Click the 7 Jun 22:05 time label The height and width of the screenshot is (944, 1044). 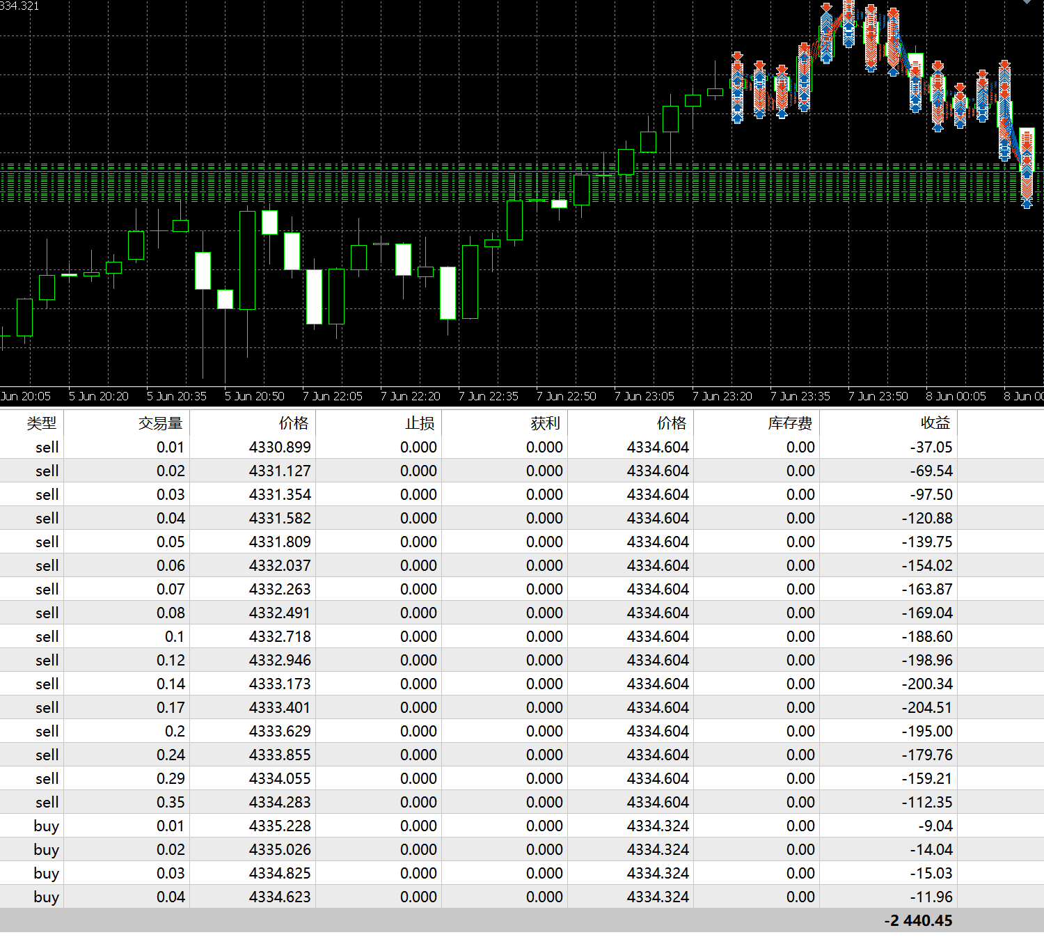[333, 396]
